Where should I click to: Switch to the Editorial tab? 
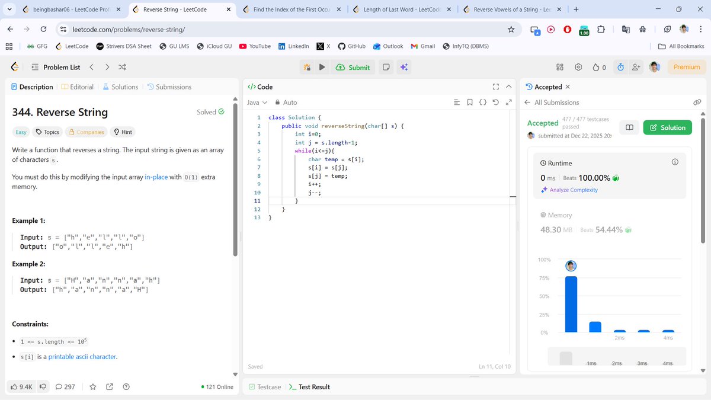(81, 87)
